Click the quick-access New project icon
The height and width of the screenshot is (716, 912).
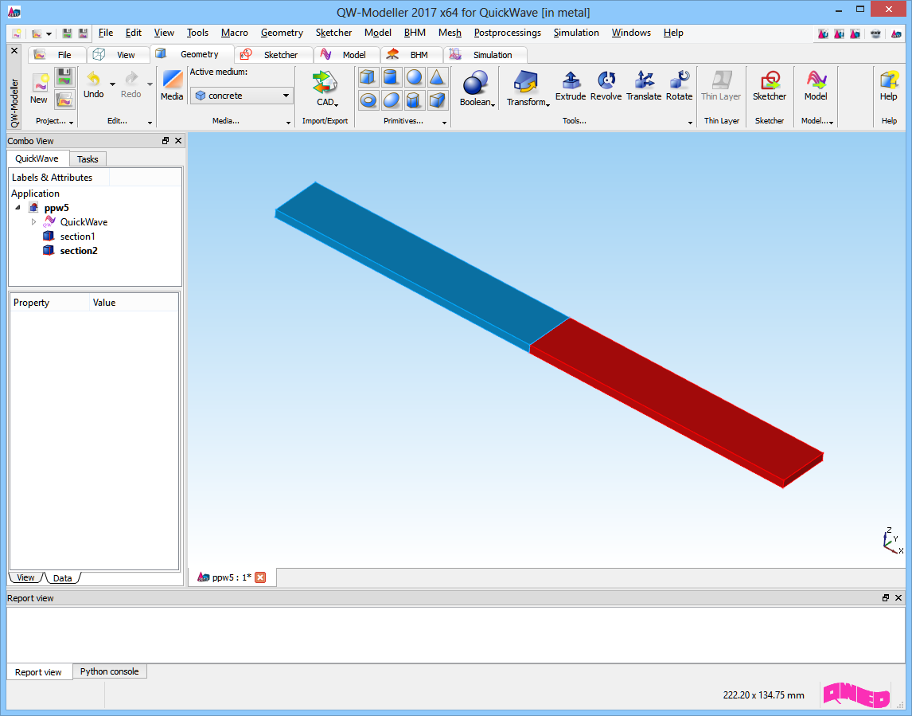[16, 33]
